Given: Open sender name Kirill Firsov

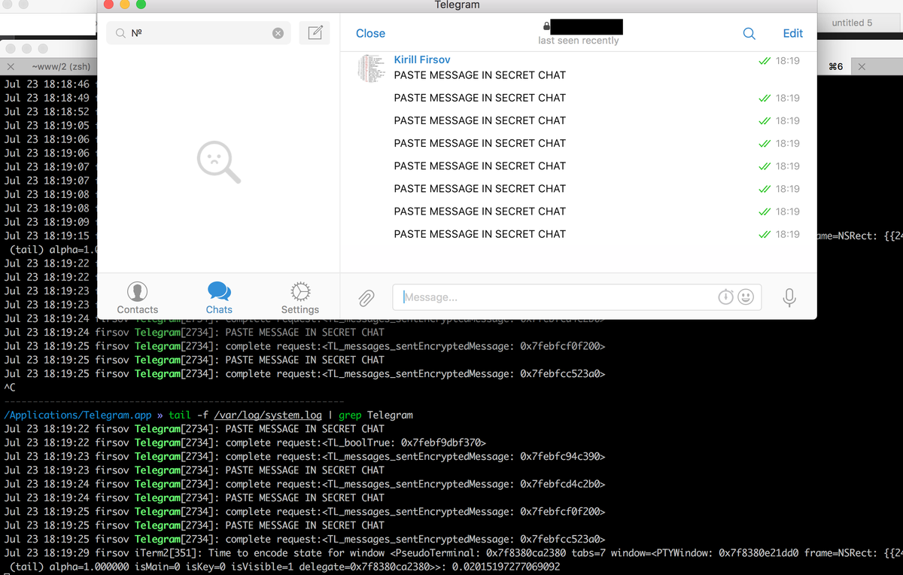Looking at the screenshot, I should pyautogui.click(x=422, y=59).
